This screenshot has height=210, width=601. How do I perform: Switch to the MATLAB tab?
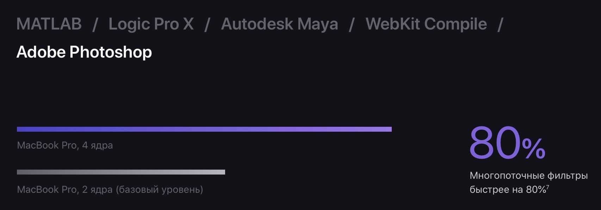click(49, 24)
